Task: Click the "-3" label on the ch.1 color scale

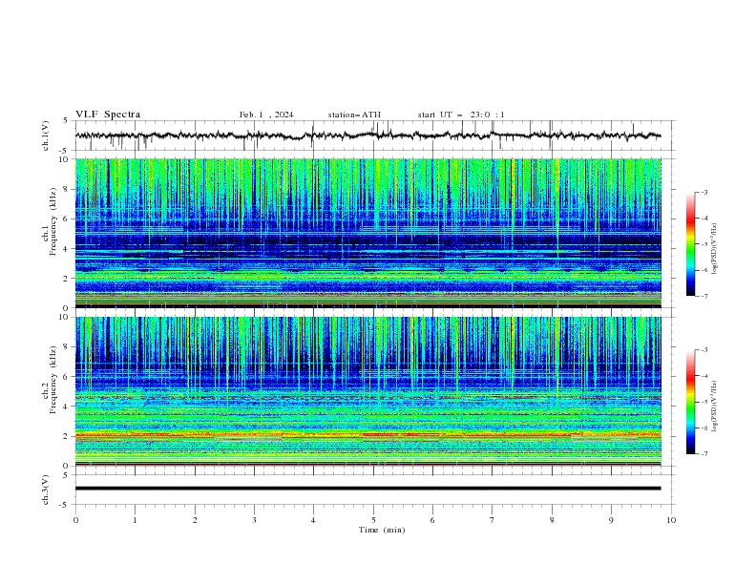Action: (704, 192)
